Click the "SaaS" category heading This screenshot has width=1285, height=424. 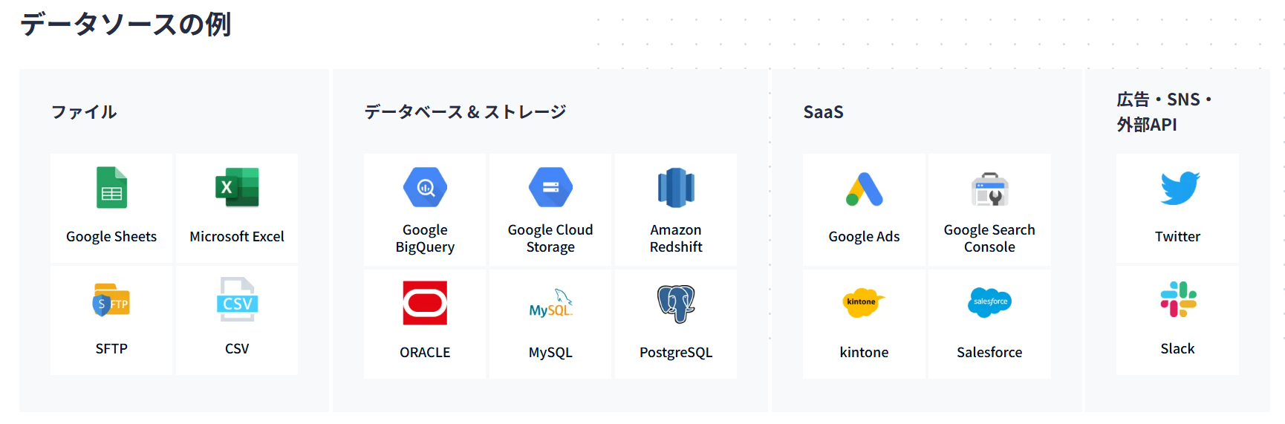(823, 112)
